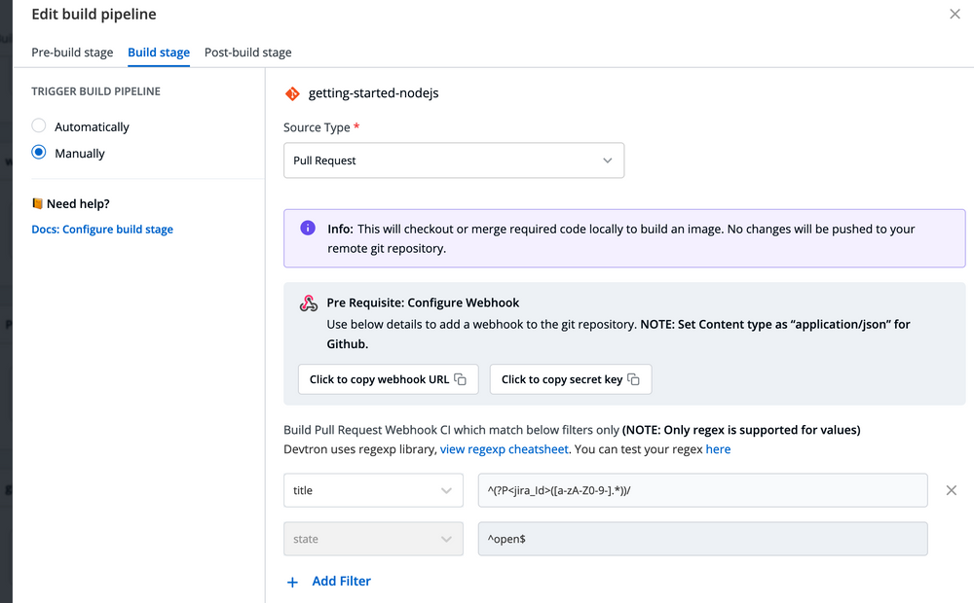Click the plus icon beside Add Filter

coord(292,581)
